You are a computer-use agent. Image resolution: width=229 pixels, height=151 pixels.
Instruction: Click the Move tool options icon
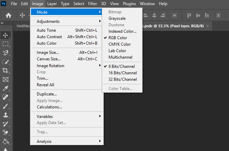22,15
